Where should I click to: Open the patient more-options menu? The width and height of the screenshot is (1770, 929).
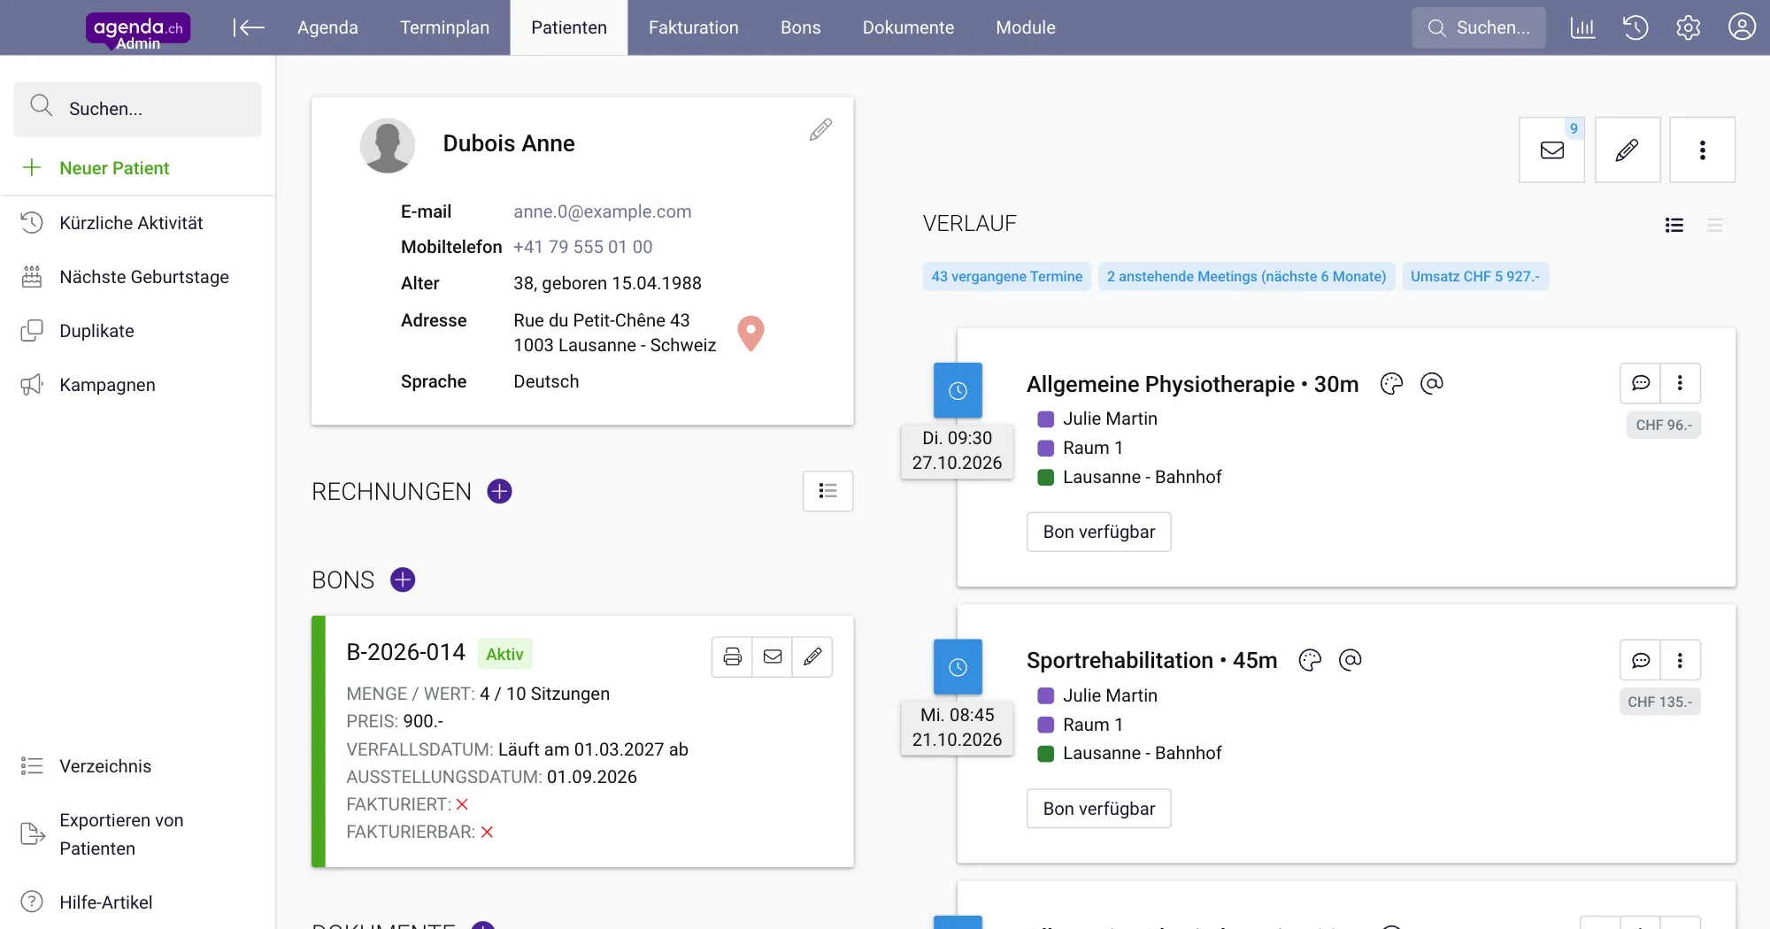point(1703,150)
